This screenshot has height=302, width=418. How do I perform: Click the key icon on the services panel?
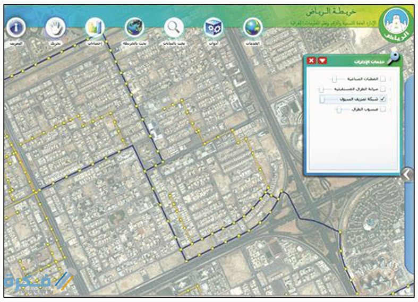pos(394,59)
